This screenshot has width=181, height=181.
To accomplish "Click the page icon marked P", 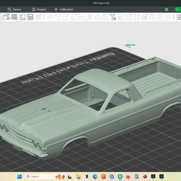I will click(160, 17).
